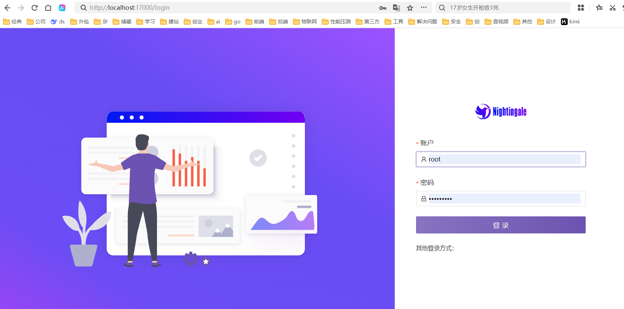Open the 前端 bookmark folder
Viewport: 624px width, 309px height.
point(255,22)
